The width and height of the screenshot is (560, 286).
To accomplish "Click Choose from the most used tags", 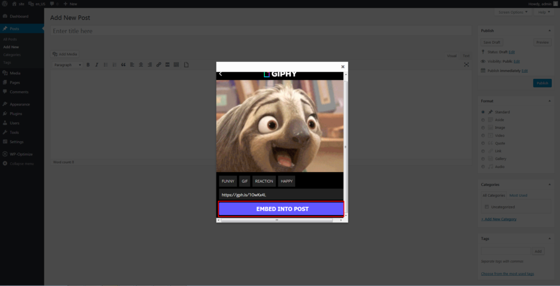I will 507,273.
